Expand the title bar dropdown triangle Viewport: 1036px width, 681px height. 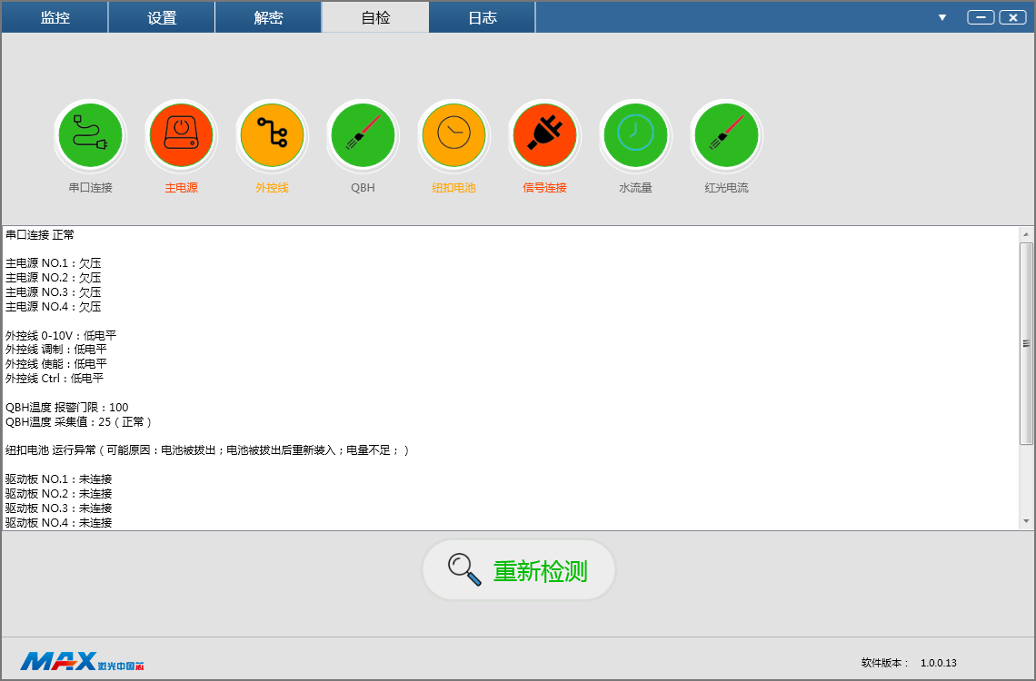point(942,17)
